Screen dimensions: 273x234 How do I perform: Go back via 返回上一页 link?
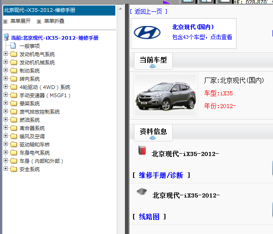[x=149, y=11]
